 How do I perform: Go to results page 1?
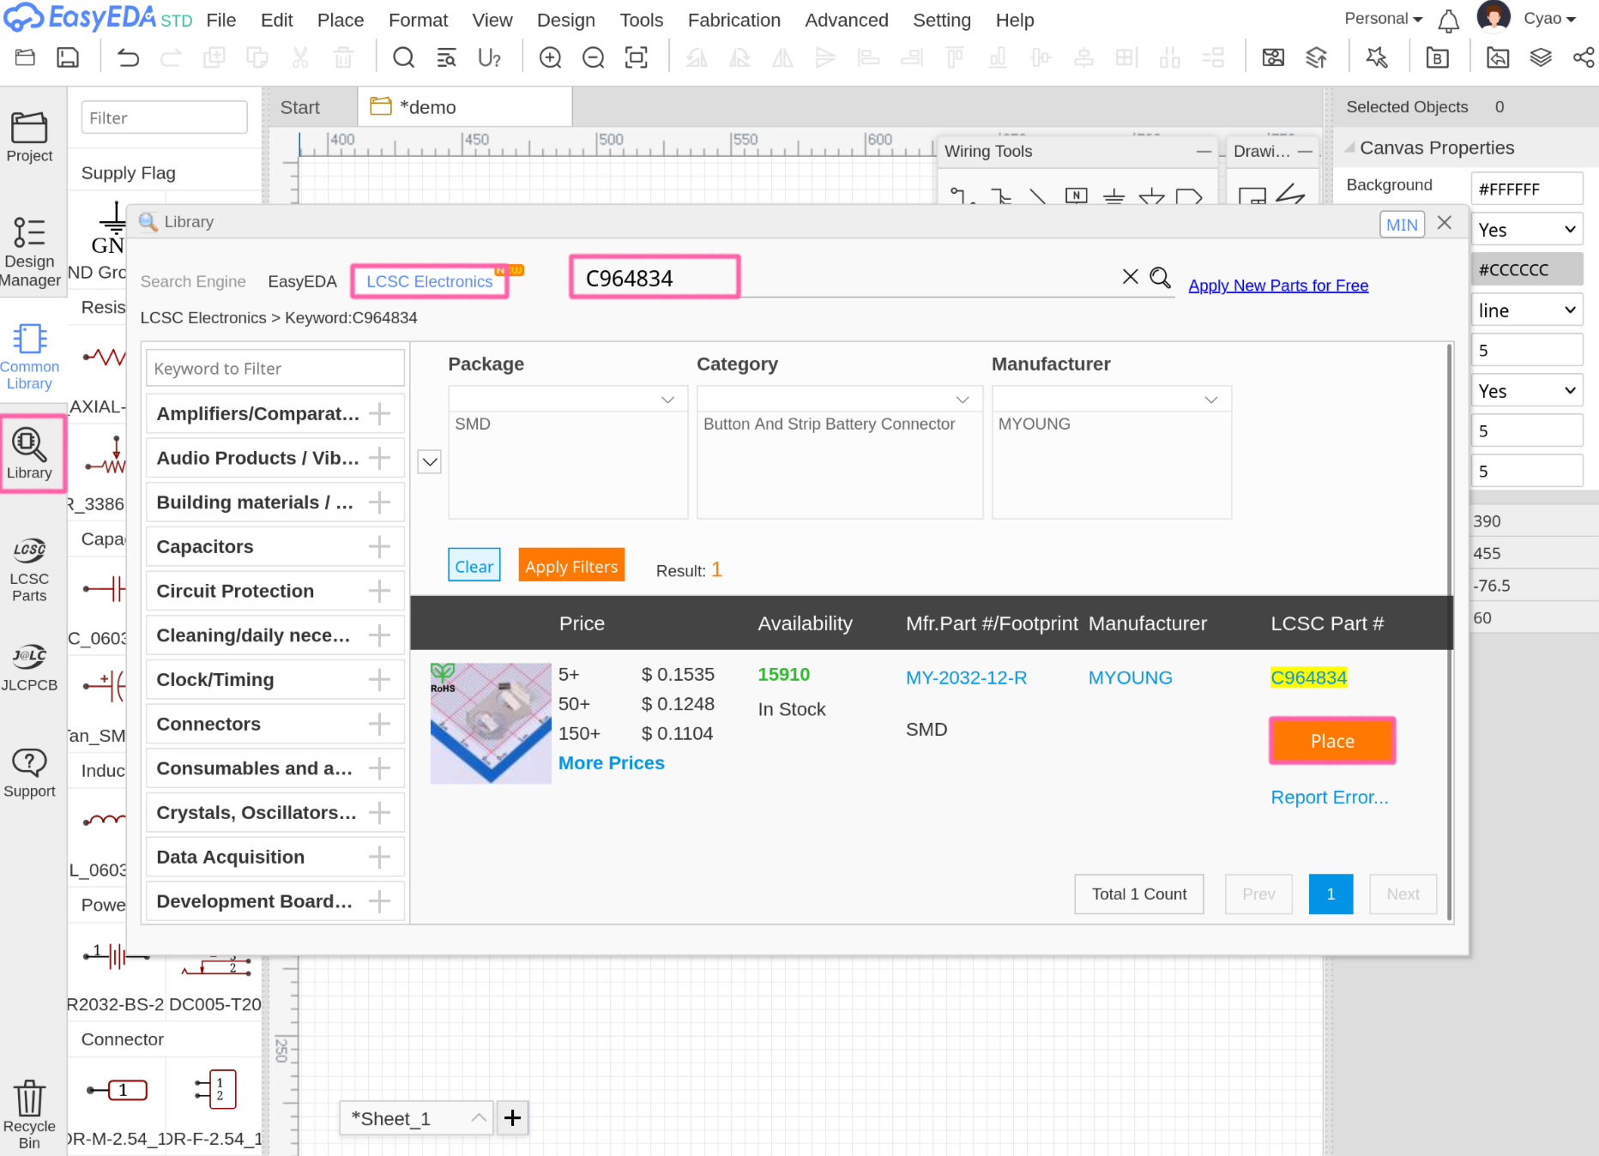pos(1330,894)
